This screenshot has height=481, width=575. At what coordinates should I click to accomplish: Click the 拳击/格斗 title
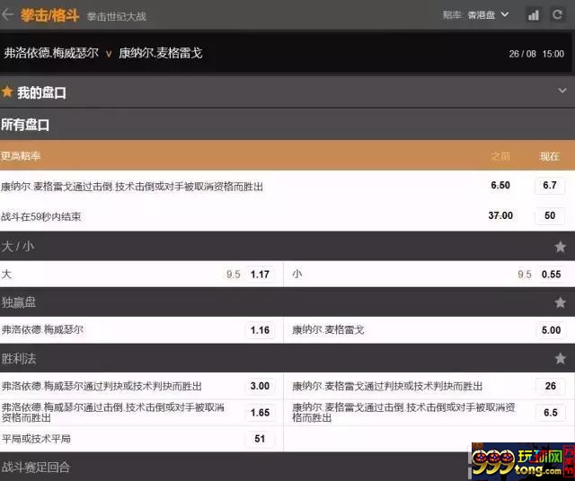[49, 15]
